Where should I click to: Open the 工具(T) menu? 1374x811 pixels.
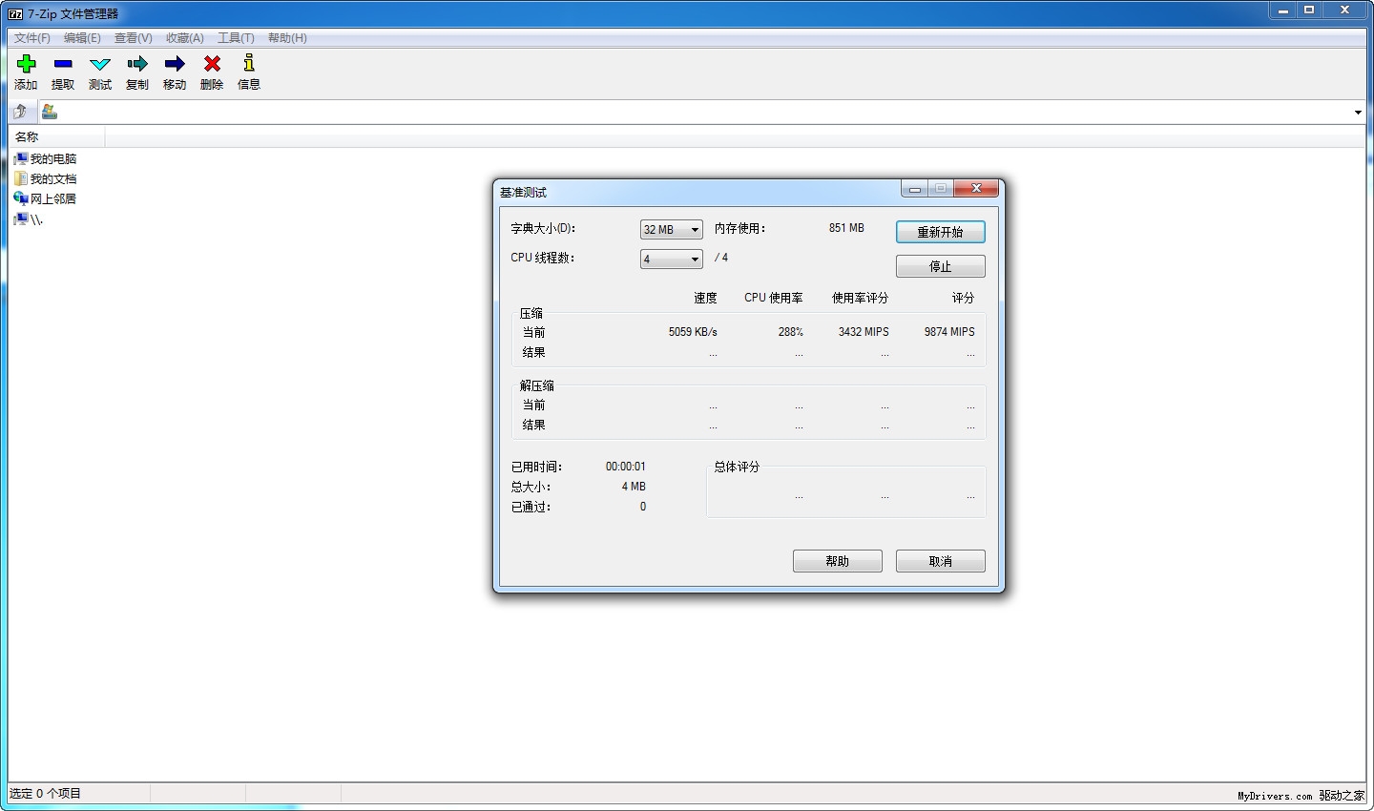[236, 38]
